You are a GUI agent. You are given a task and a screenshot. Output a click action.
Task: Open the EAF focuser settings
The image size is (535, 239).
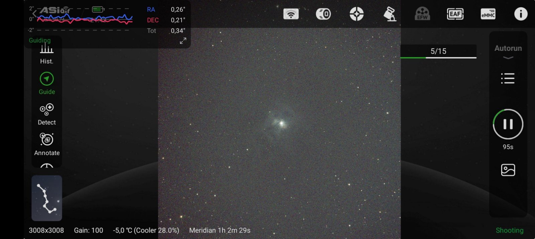point(455,14)
